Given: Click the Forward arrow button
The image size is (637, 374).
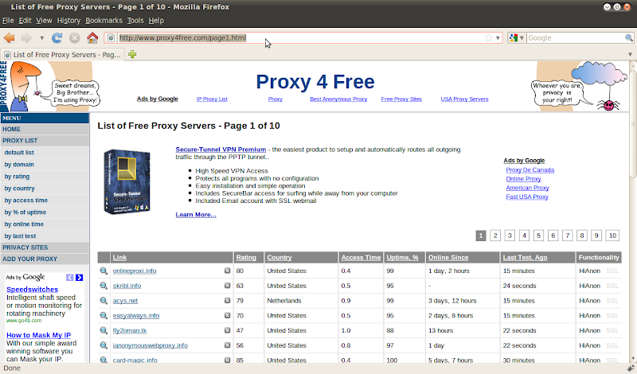Looking at the screenshot, I should (27, 38).
